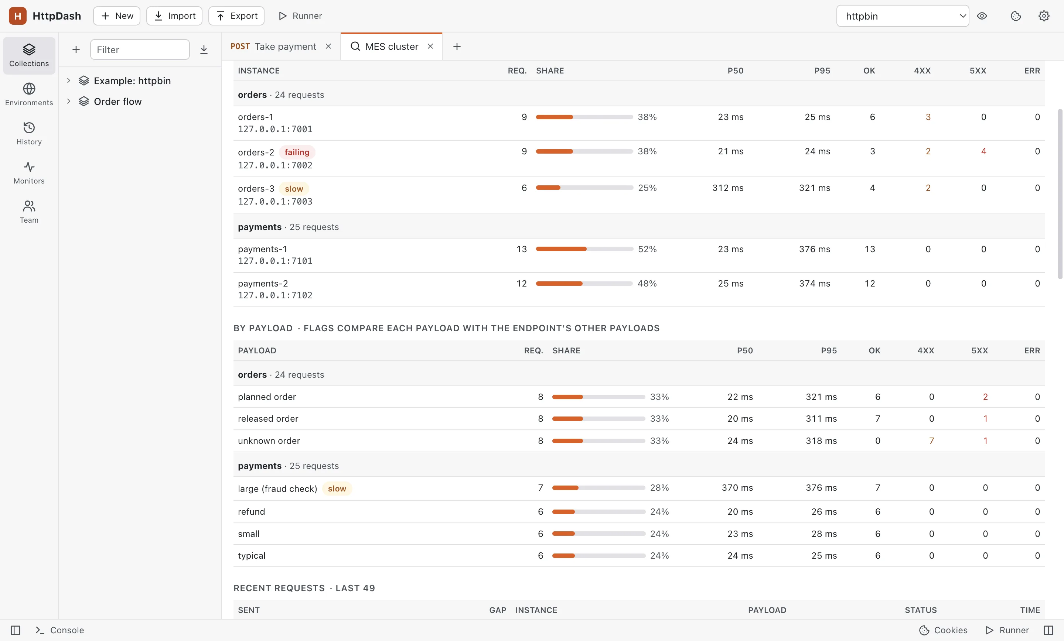Click the planned order payload row

[x=639, y=397]
